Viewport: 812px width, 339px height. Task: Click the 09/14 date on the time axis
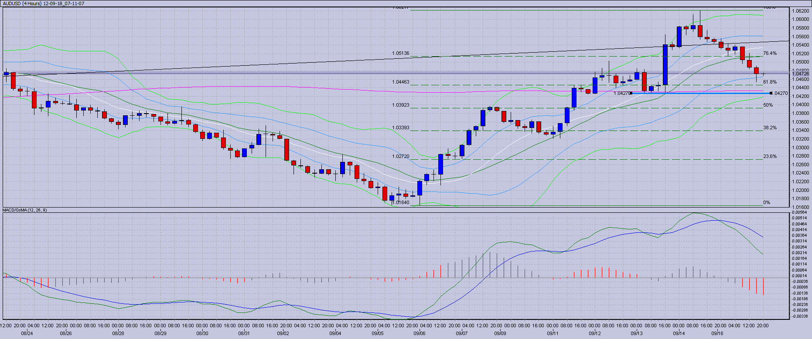tap(679, 334)
